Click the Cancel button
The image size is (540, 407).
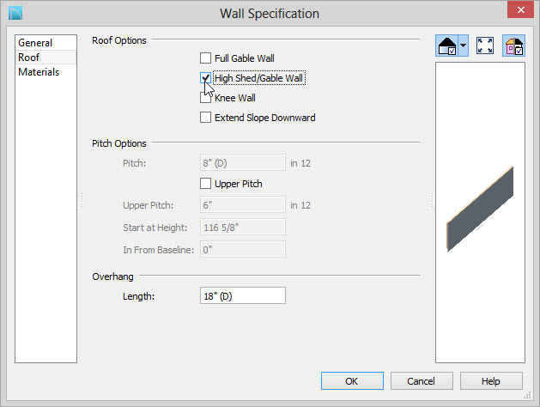click(x=422, y=381)
